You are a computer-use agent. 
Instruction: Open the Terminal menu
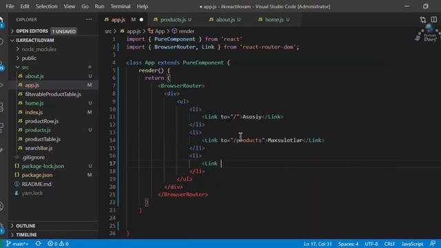(120, 6)
